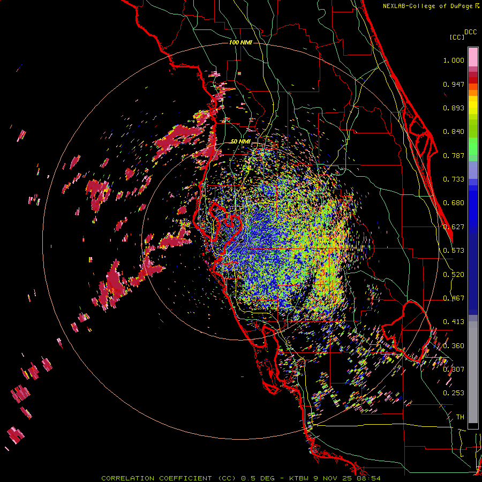Click the 0.840 color scale label
This screenshot has width=482, height=482.
coord(454,132)
